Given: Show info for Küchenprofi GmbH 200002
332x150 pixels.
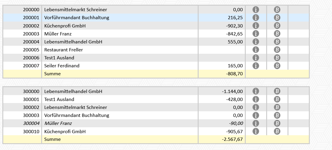Looking at the screenshot, I should 256,26.
